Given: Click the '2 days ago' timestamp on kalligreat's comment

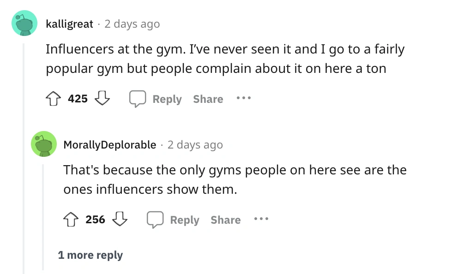Looking at the screenshot, I should tap(132, 24).
